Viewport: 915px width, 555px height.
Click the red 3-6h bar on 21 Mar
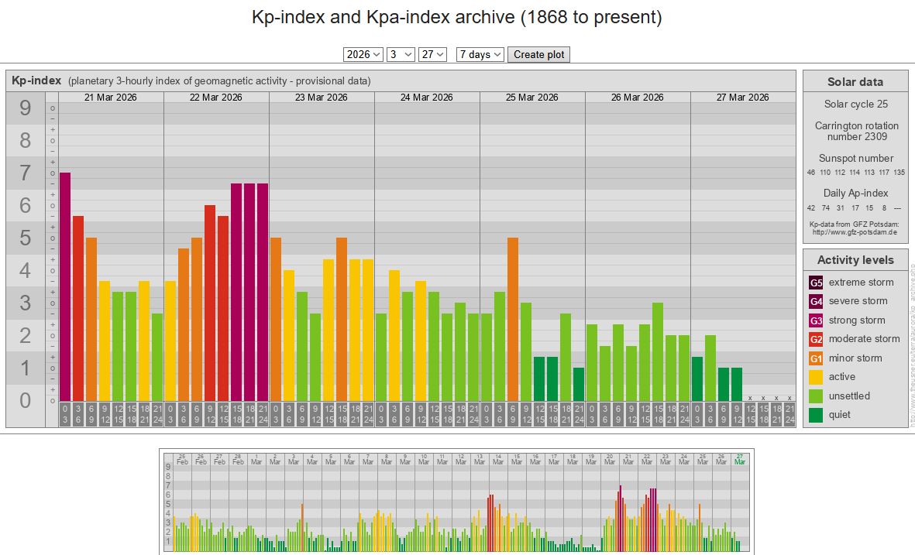78,308
